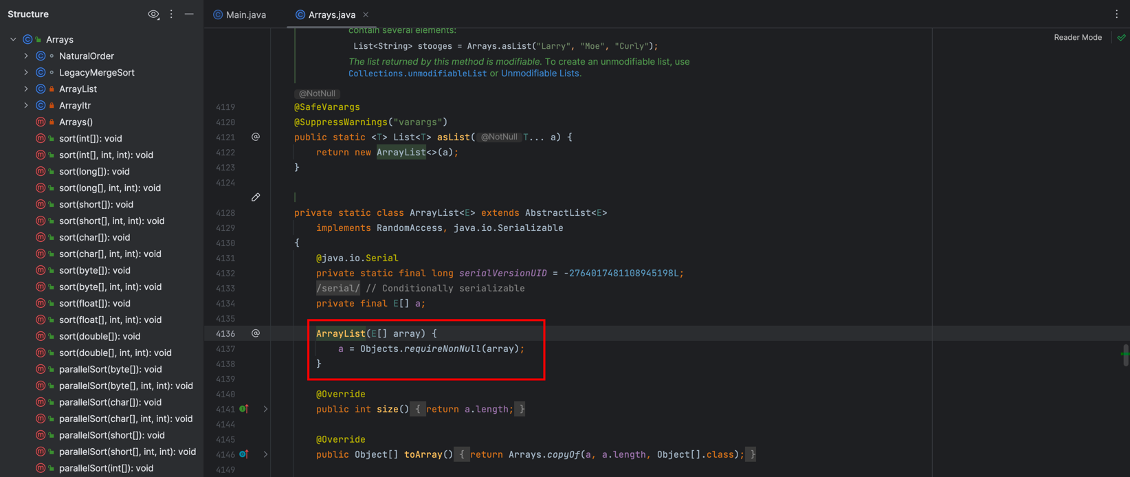Click the green inspection checkmark icon
The width and height of the screenshot is (1130, 477).
(1121, 38)
